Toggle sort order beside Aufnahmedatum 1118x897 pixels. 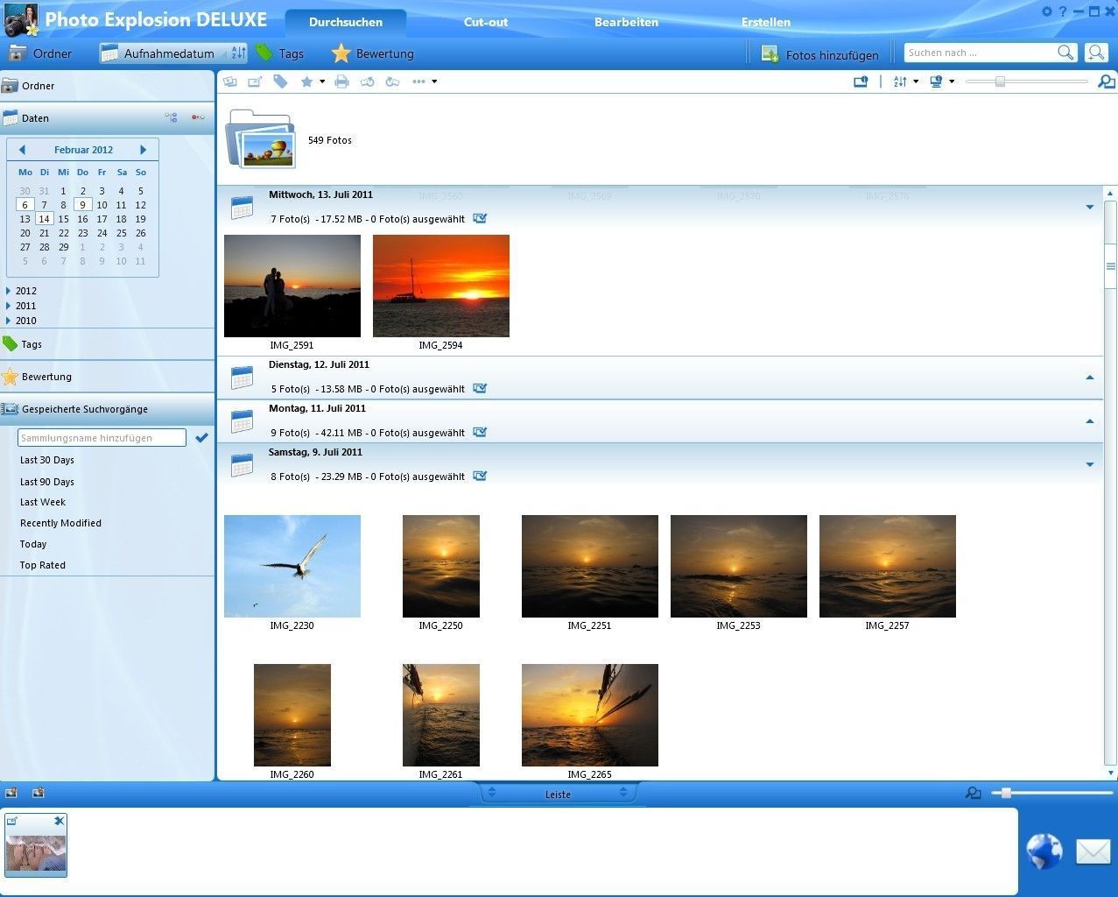point(238,53)
